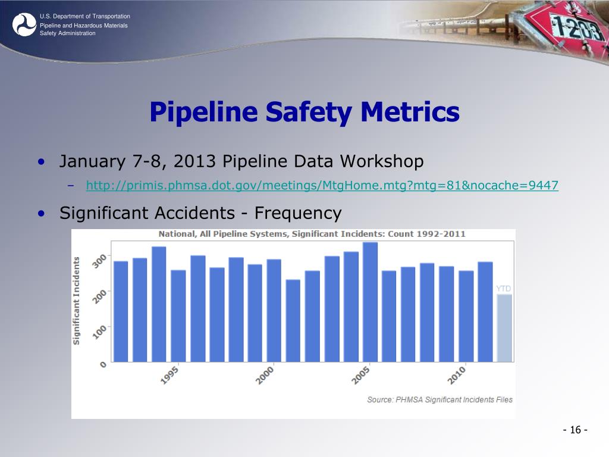Click the 'YTD' label above the light bar
Screen dimensions: 609x457
click(x=504, y=289)
